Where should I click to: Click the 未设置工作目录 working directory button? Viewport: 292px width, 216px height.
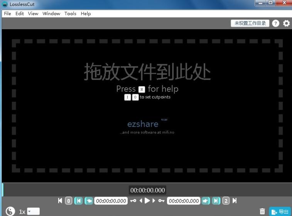click(x=250, y=23)
